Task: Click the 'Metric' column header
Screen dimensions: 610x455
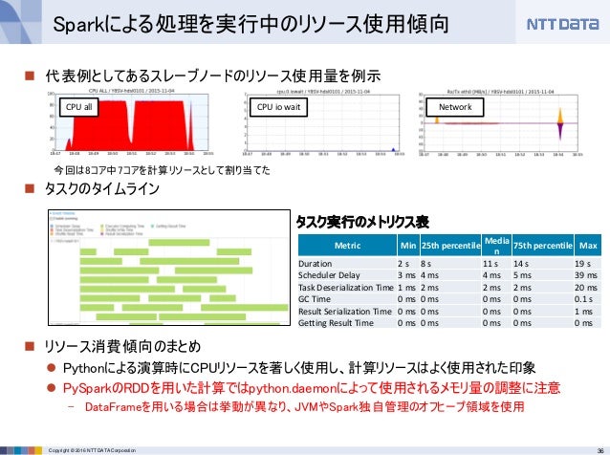Action: (347, 246)
